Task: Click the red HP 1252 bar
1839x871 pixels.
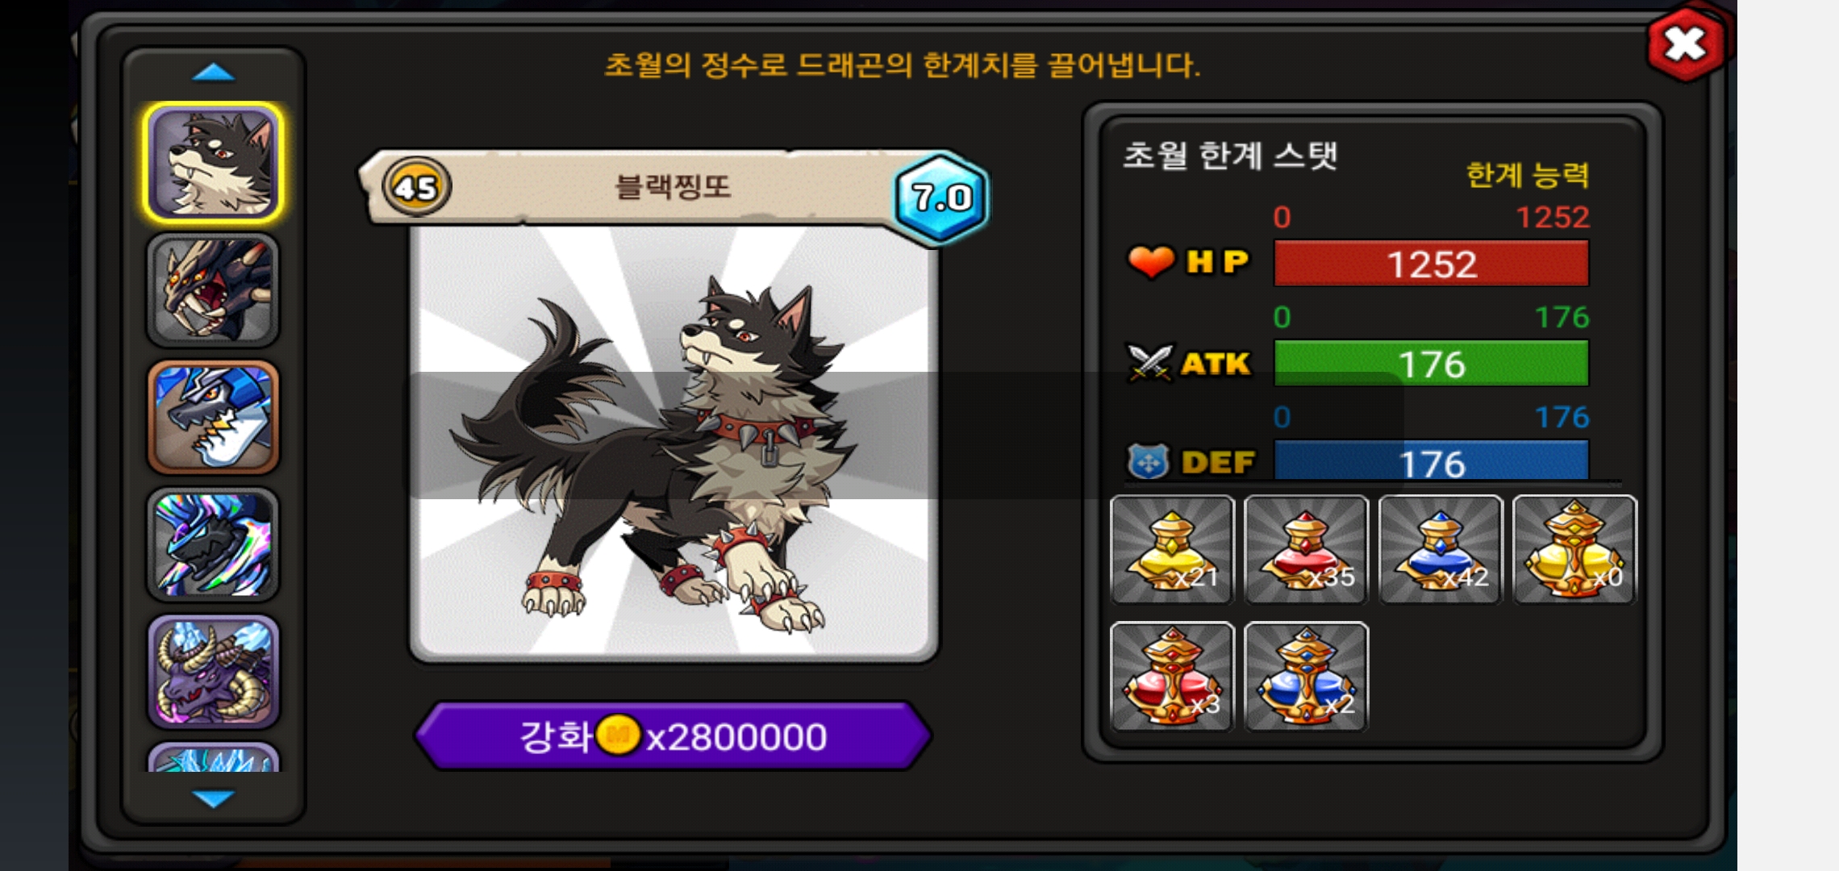Action: point(1431,264)
